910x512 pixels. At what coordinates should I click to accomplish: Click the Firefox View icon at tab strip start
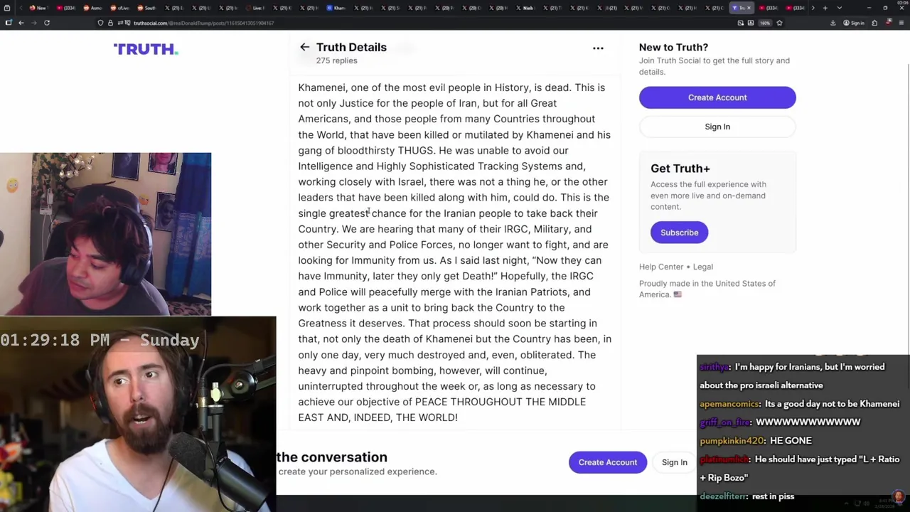(x=7, y=8)
